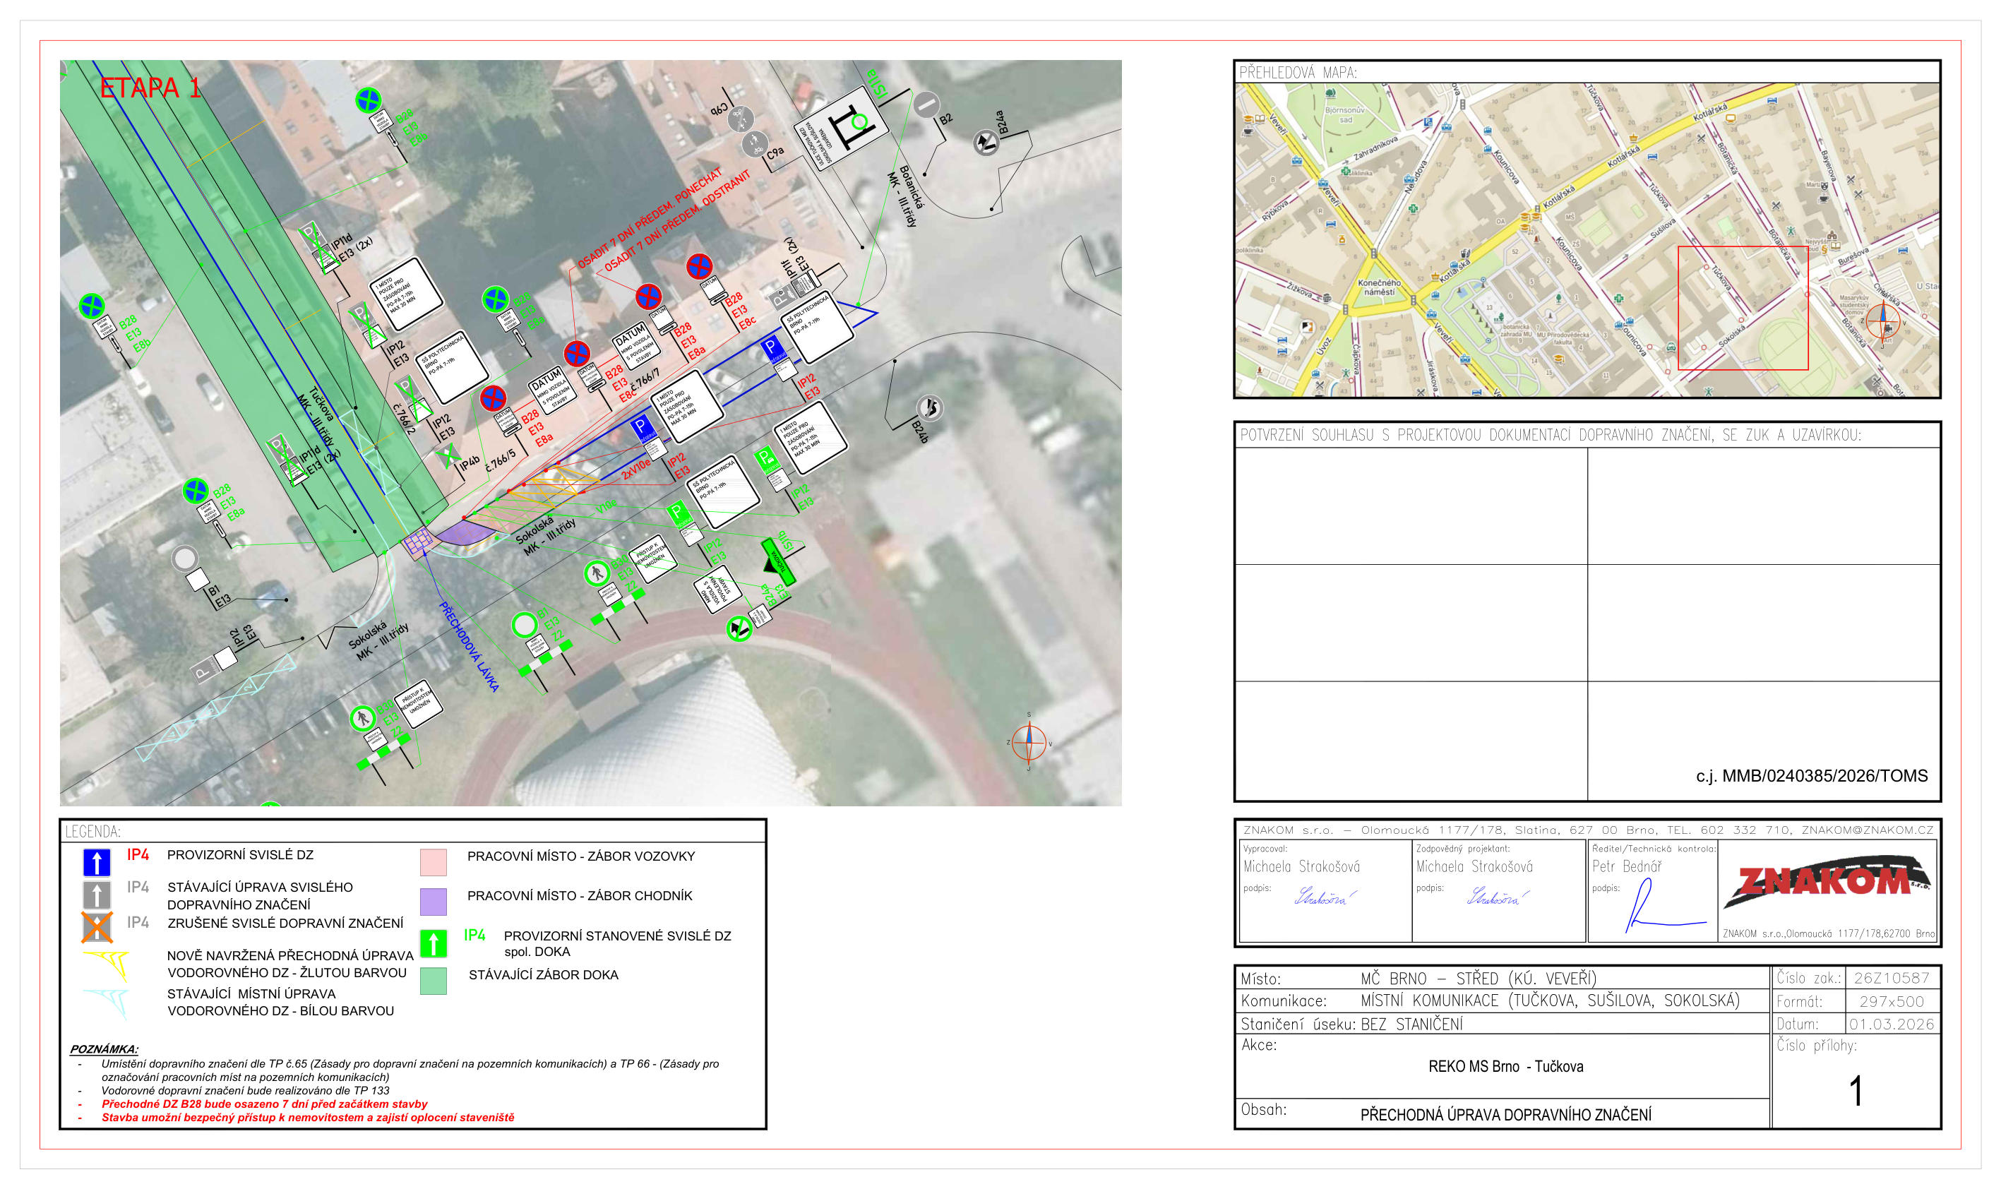Select the orange-crossed IP4 cancelled sign legend icon
This screenshot has height=1189, width=2001.
point(97,927)
